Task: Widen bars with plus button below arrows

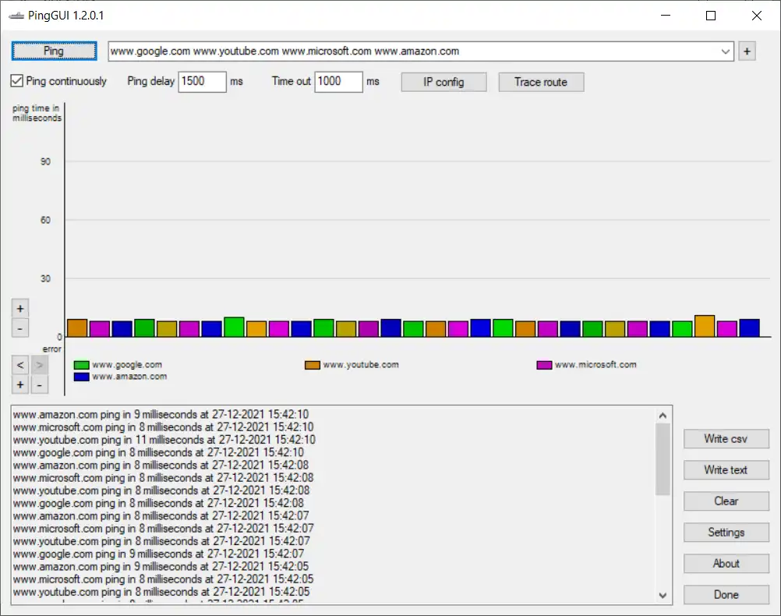Action: tap(20, 384)
